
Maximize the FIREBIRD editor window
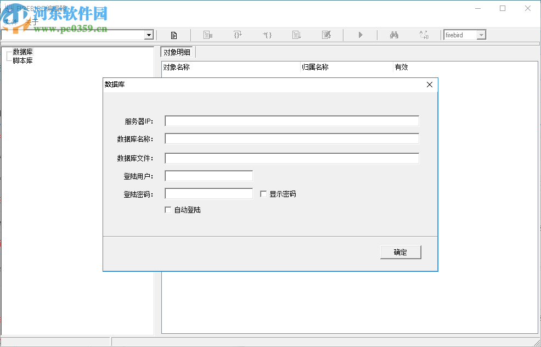tap(503, 8)
